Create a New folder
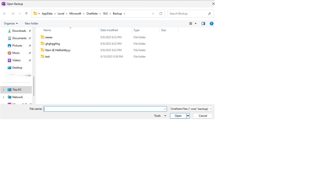 pyautogui.click(x=32, y=23)
